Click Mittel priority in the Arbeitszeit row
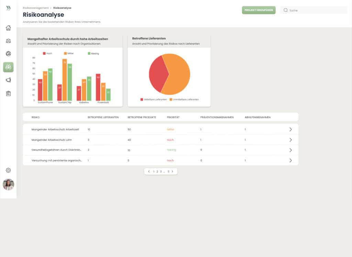Image resolution: width=352 pixels, height=257 pixels. pyautogui.click(x=170, y=130)
